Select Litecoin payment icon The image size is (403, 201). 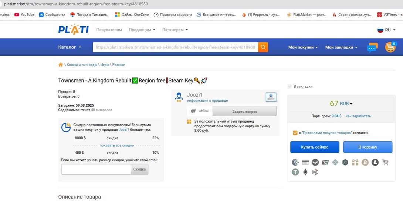(375, 162)
